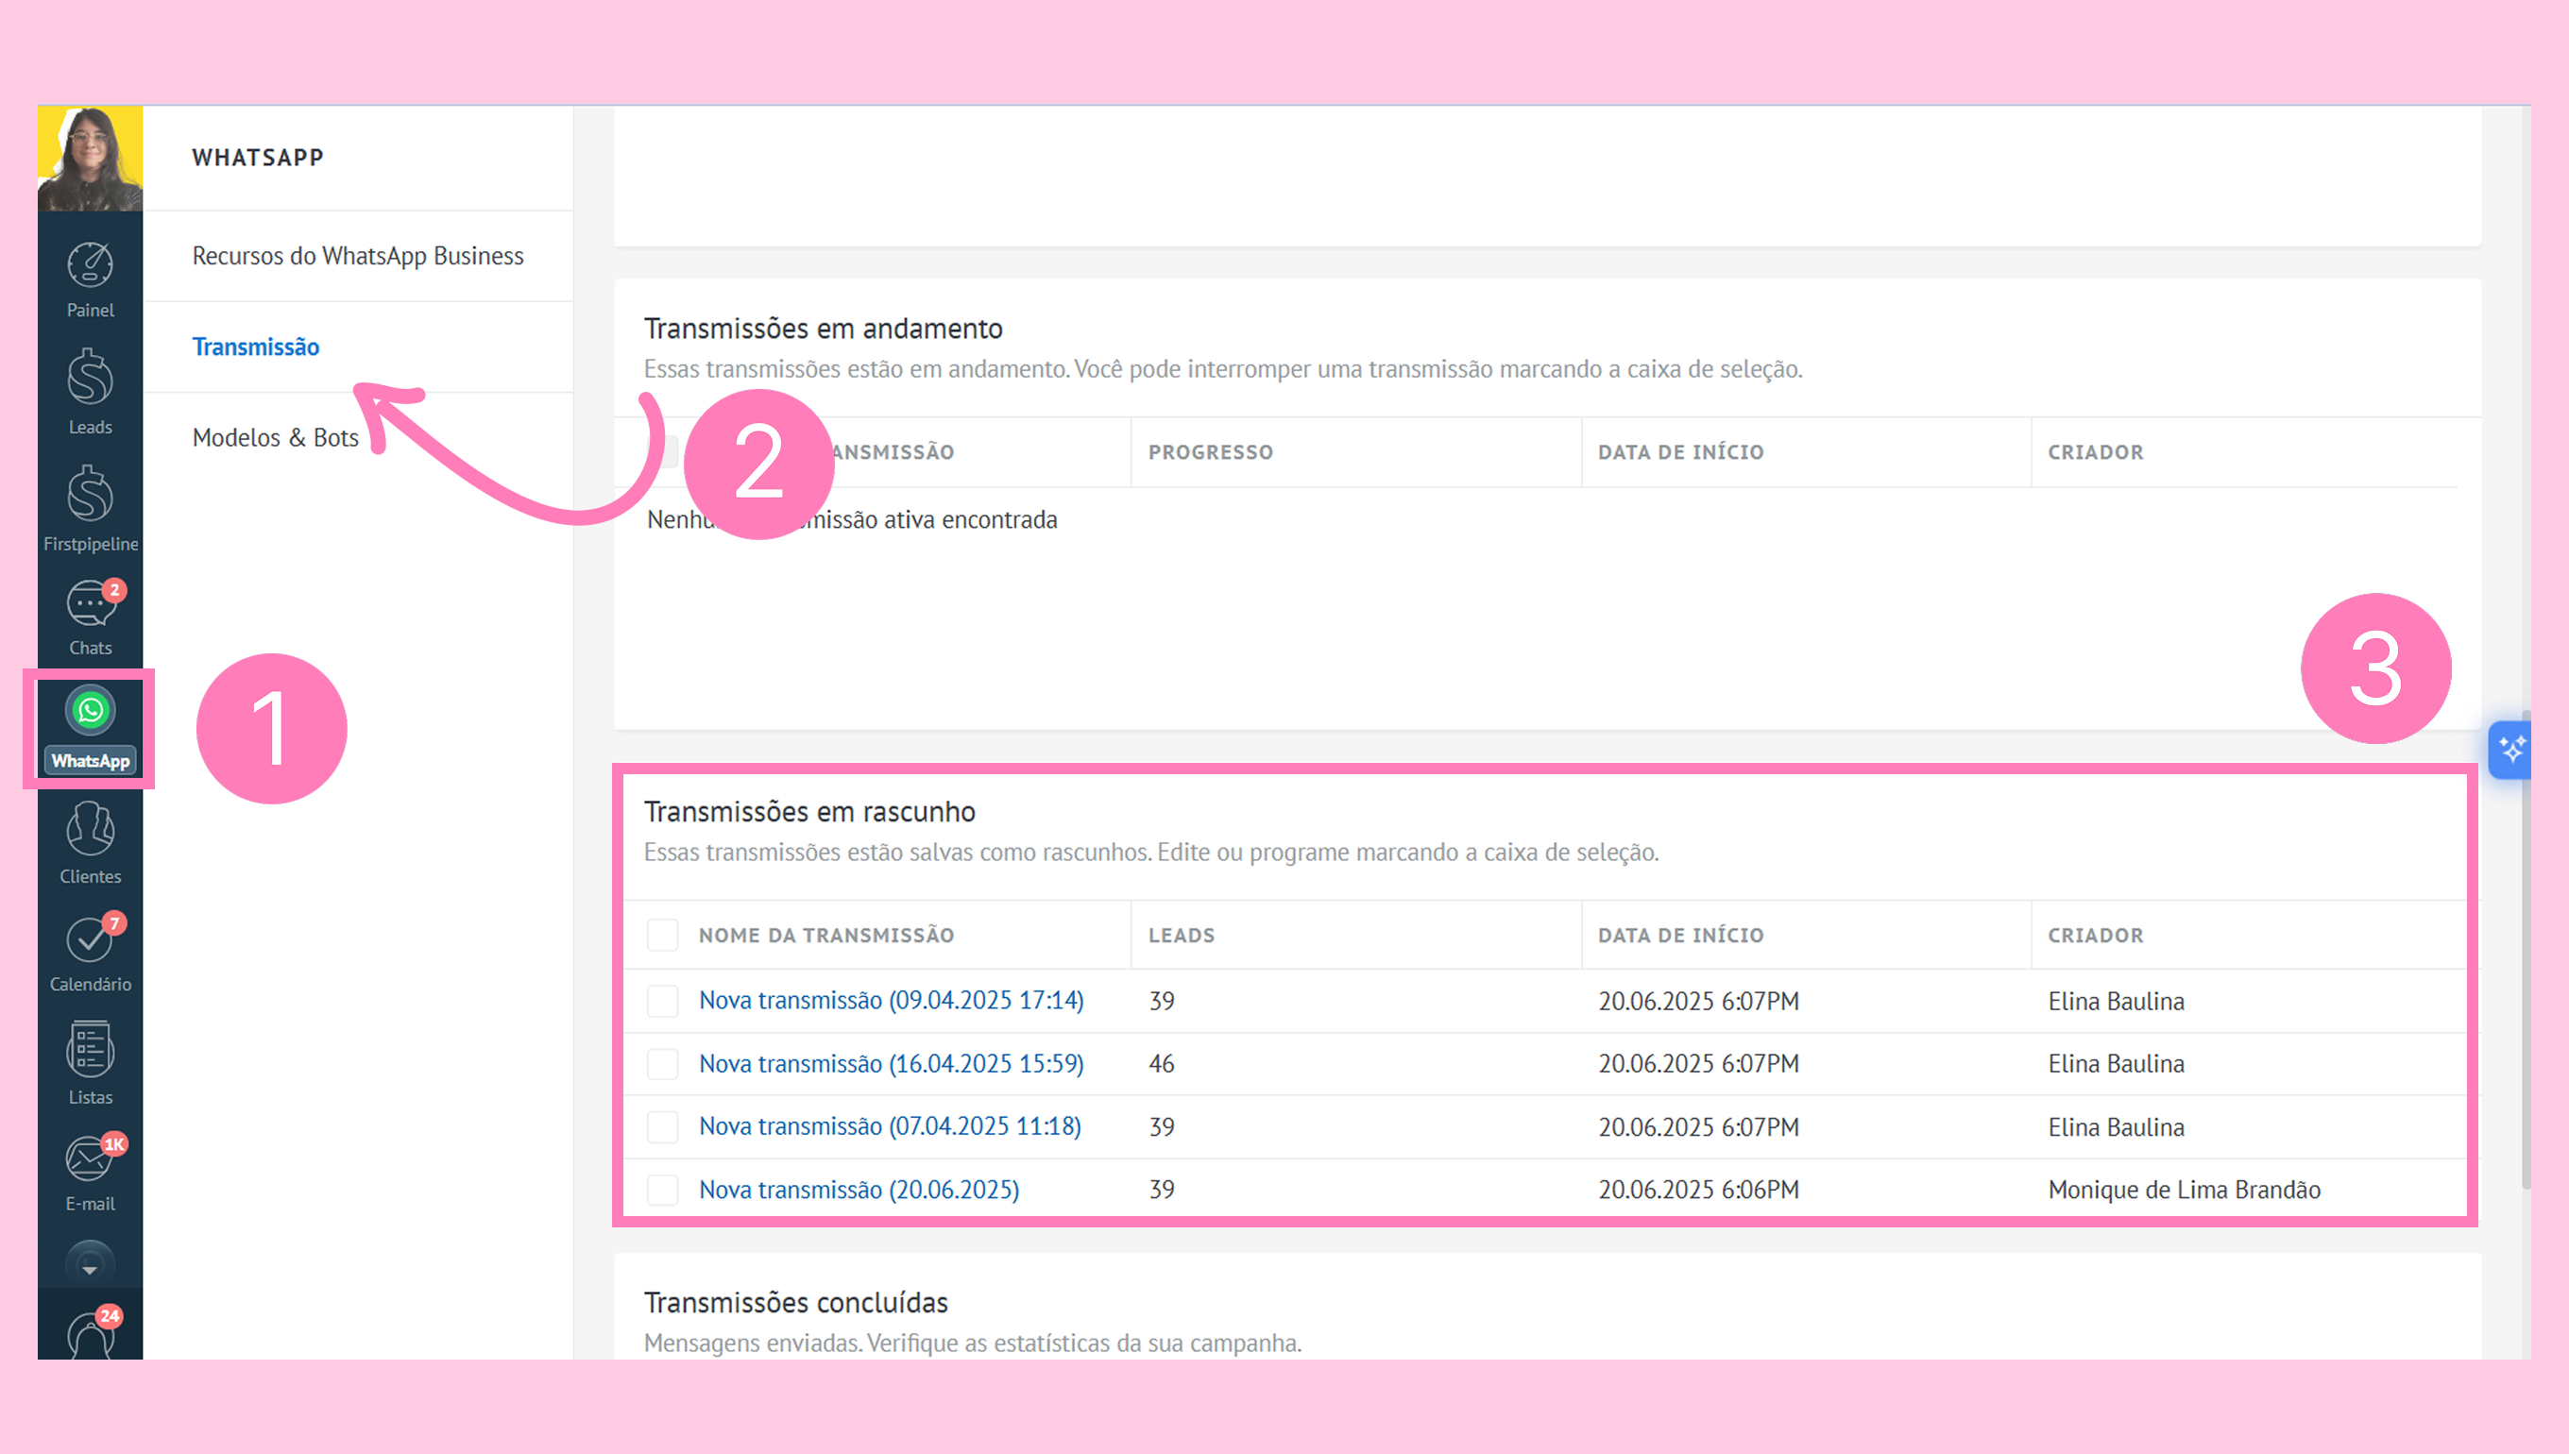Check the select-all box in rascunho table
The image size is (2569, 1454).
(x=662, y=935)
